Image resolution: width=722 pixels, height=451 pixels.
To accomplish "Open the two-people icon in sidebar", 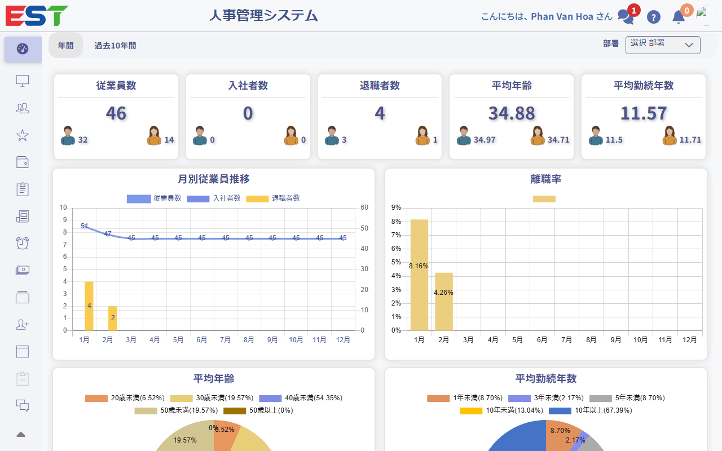I will (x=23, y=108).
